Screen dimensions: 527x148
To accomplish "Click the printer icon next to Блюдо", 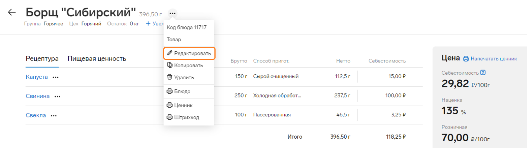I will (x=169, y=91).
